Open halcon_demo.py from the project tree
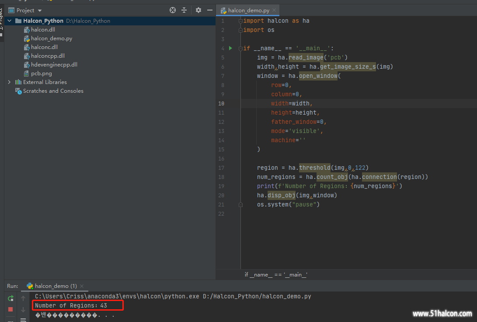Viewport: 477px width, 322px height. click(52, 38)
